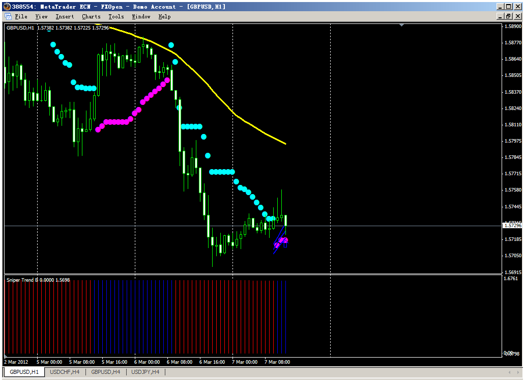Image resolution: width=525 pixels, height=380 pixels.
Task: Open the Charts menu
Action: point(91,16)
